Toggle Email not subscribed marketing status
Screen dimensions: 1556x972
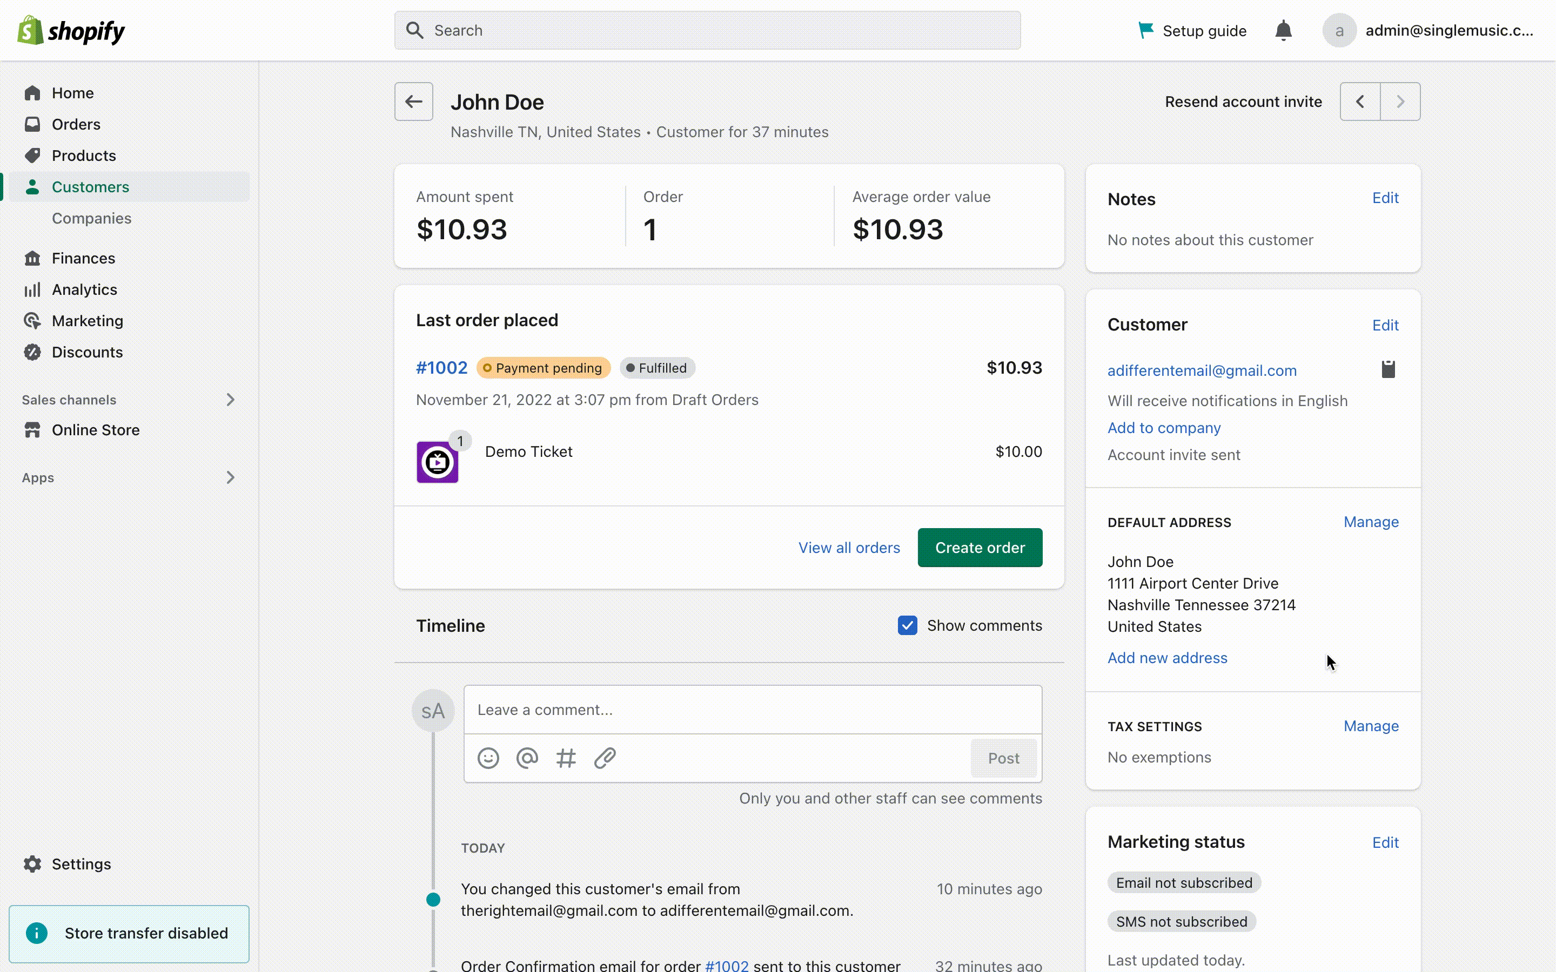(1185, 882)
